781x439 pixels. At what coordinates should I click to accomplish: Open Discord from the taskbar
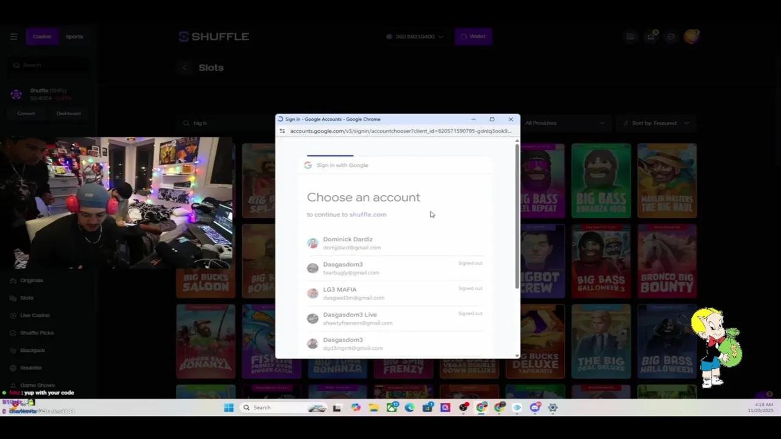click(x=535, y=408)
